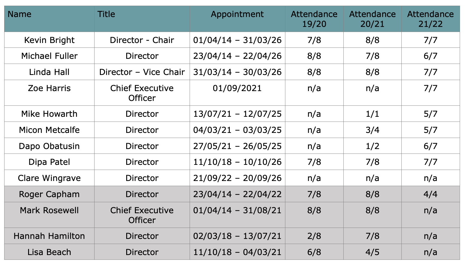Select Roger Capham's 4/4 attendance cell
Screen dimensions: 466x264
pyautogui.click(x=430, y=194)
